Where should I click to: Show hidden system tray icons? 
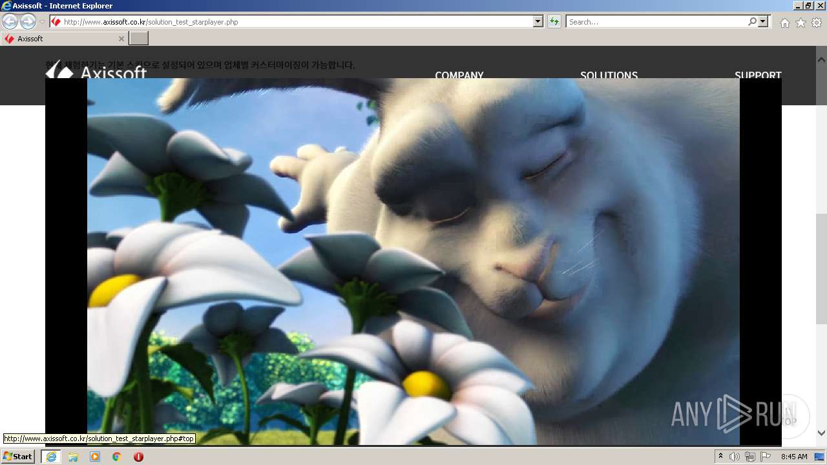tap(721, 457)
